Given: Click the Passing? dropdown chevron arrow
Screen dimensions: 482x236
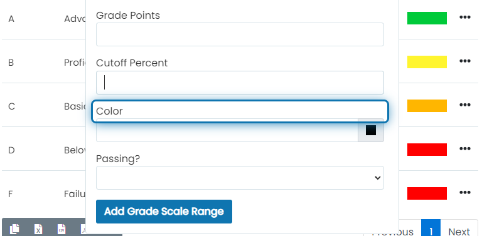Looking at the screenshot, I should tap(378, 178).
